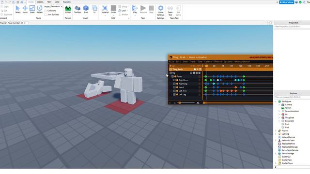The image size is (310, 174).
Task: Expand the Baseplate node
Action: point(279,121)
